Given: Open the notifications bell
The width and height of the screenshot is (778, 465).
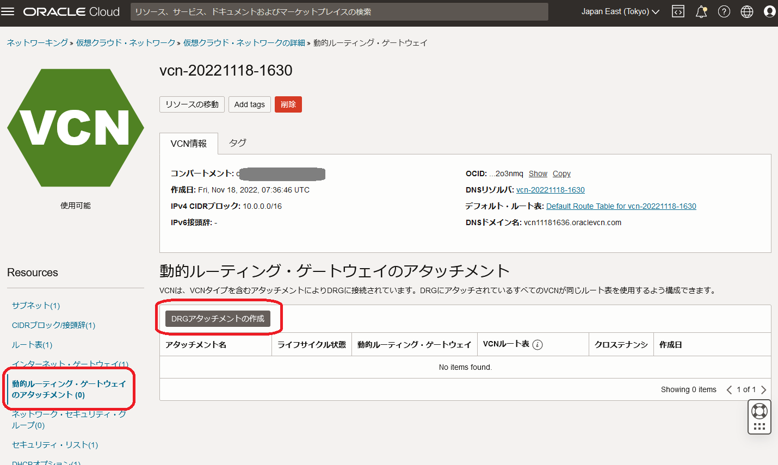Looking at the screenshot, I should pyautogui.click(x=701, y=11).
